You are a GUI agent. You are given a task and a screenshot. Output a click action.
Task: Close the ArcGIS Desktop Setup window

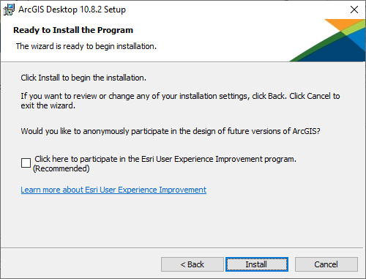pos(354,10)
